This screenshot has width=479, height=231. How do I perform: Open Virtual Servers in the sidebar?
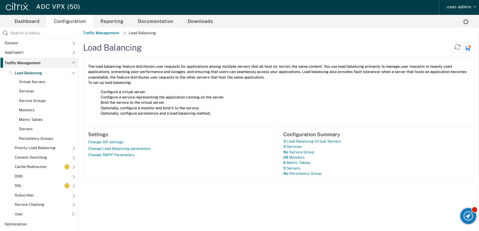(32, 82)
